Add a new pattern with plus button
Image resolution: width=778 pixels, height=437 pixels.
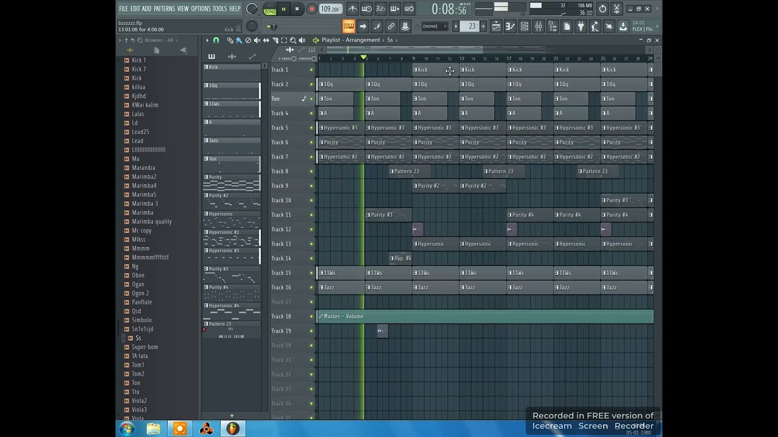pos(483,26)
